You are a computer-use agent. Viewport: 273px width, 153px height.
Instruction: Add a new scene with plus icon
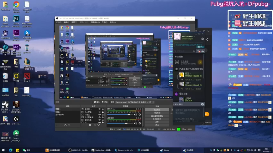click(57, 125)
